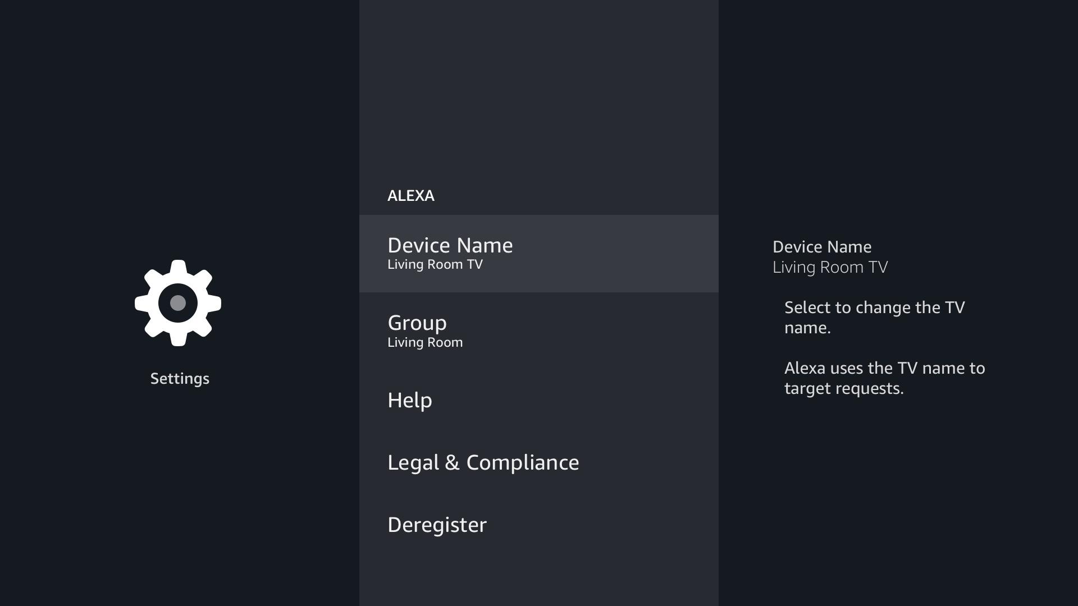Select Legal & Compliance option

(x=539, y=463)
